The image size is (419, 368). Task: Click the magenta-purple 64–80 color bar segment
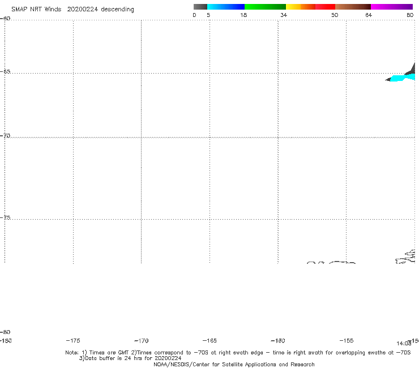point(392,7)
